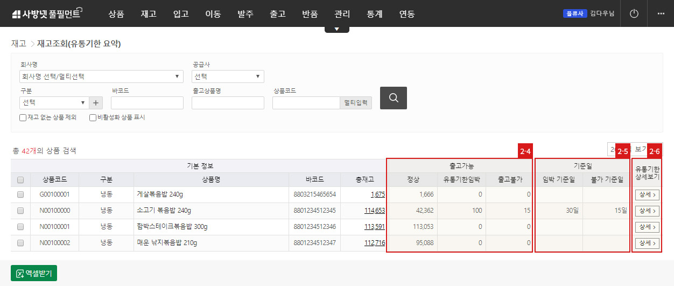Open the 구분 선택 dropdown
The height and width of the screenshot is (286, 674).
(54, 103)
